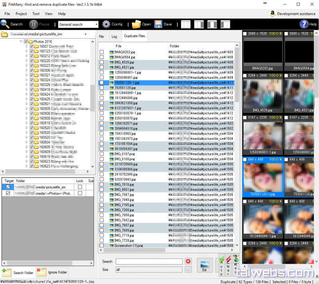Screen dimensions: 319x284
Task: Click the Ext button
Action: point(204,265)
